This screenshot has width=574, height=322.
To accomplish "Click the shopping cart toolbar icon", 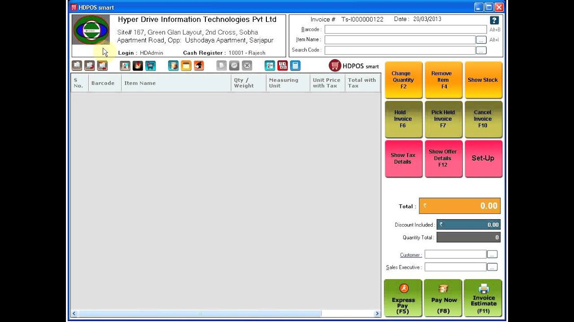I will [x=150, y=66].
